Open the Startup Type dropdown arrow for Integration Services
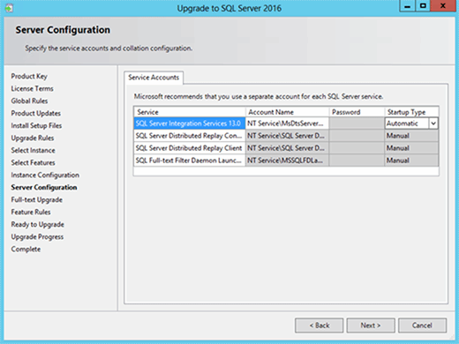The width and height of the screenshot is (459, 344). point(433,123)
